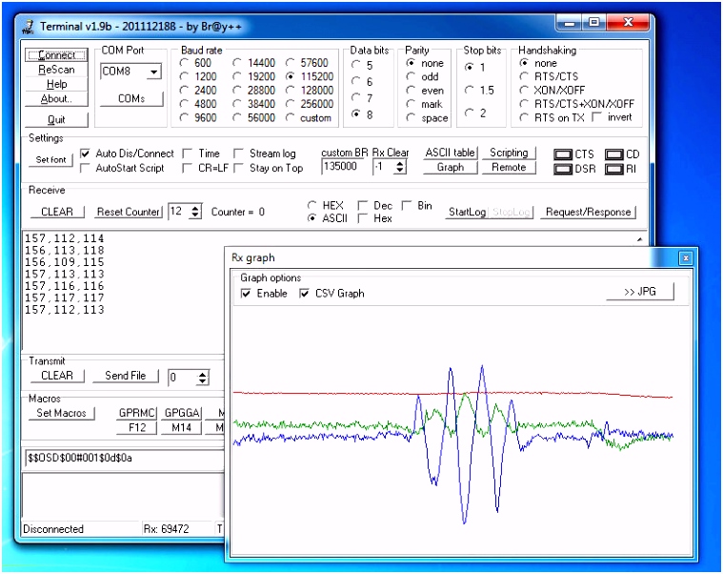
Task: Click the CD indicator
Action: 614,154
